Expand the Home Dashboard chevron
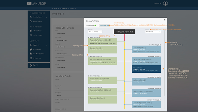 point(46,17)
